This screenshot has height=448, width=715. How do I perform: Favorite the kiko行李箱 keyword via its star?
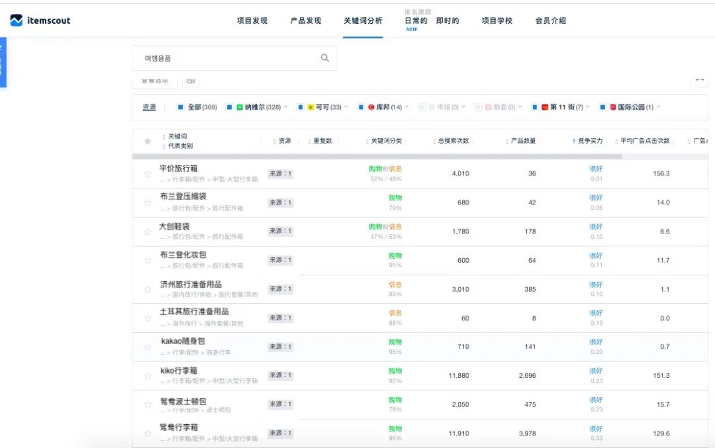(x=147, y=376)
